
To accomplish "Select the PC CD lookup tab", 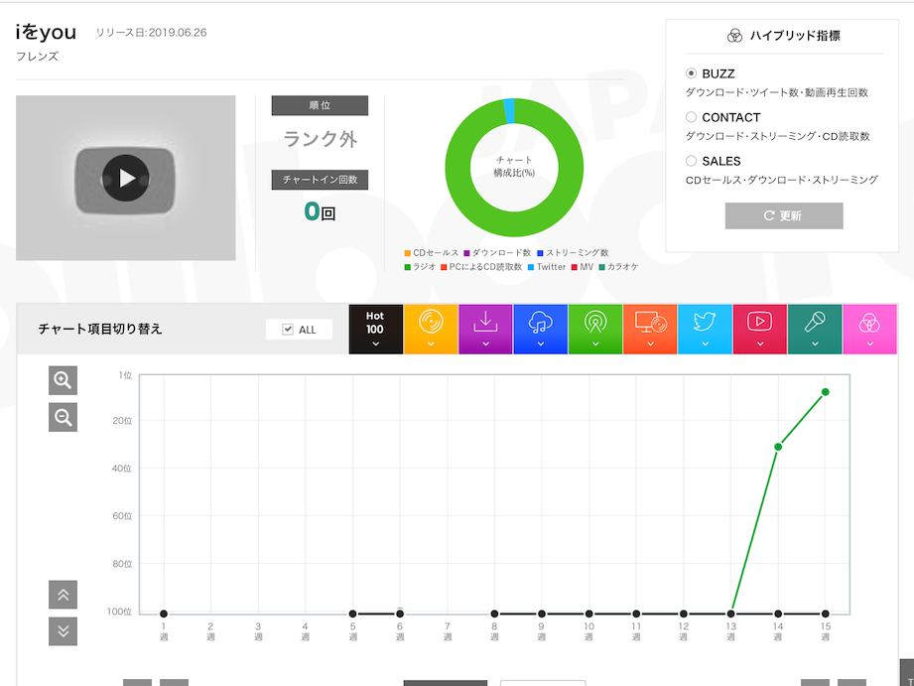I will pyautogui.click(x=650, y=329).
